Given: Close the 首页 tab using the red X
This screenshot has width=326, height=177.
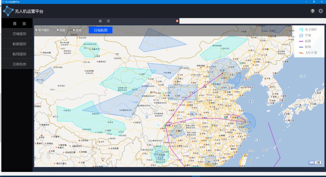Looking at the screenshot, I should 177,21.
